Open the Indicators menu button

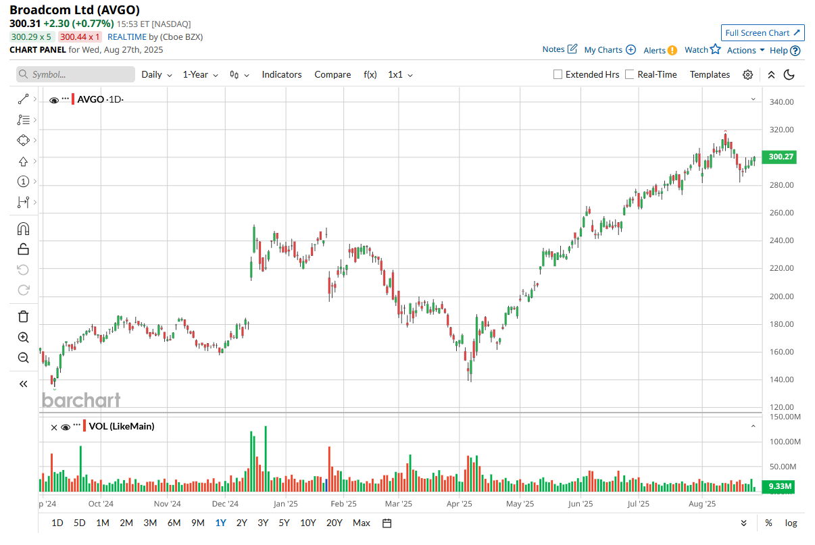coord(282,75)
